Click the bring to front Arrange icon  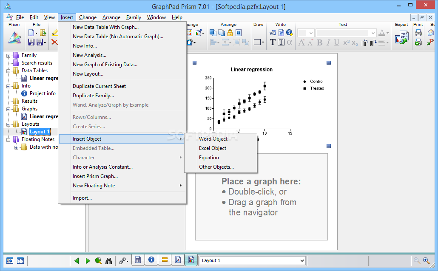[213, 33]
